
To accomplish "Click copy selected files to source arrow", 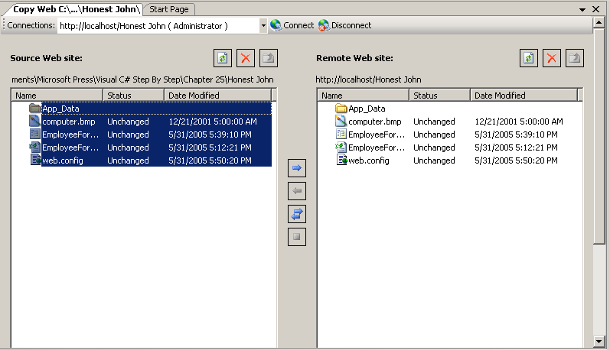I will 298,190.
